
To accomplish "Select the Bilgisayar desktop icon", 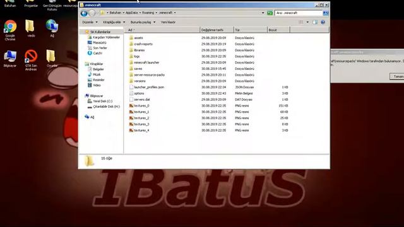I will 10,59.
